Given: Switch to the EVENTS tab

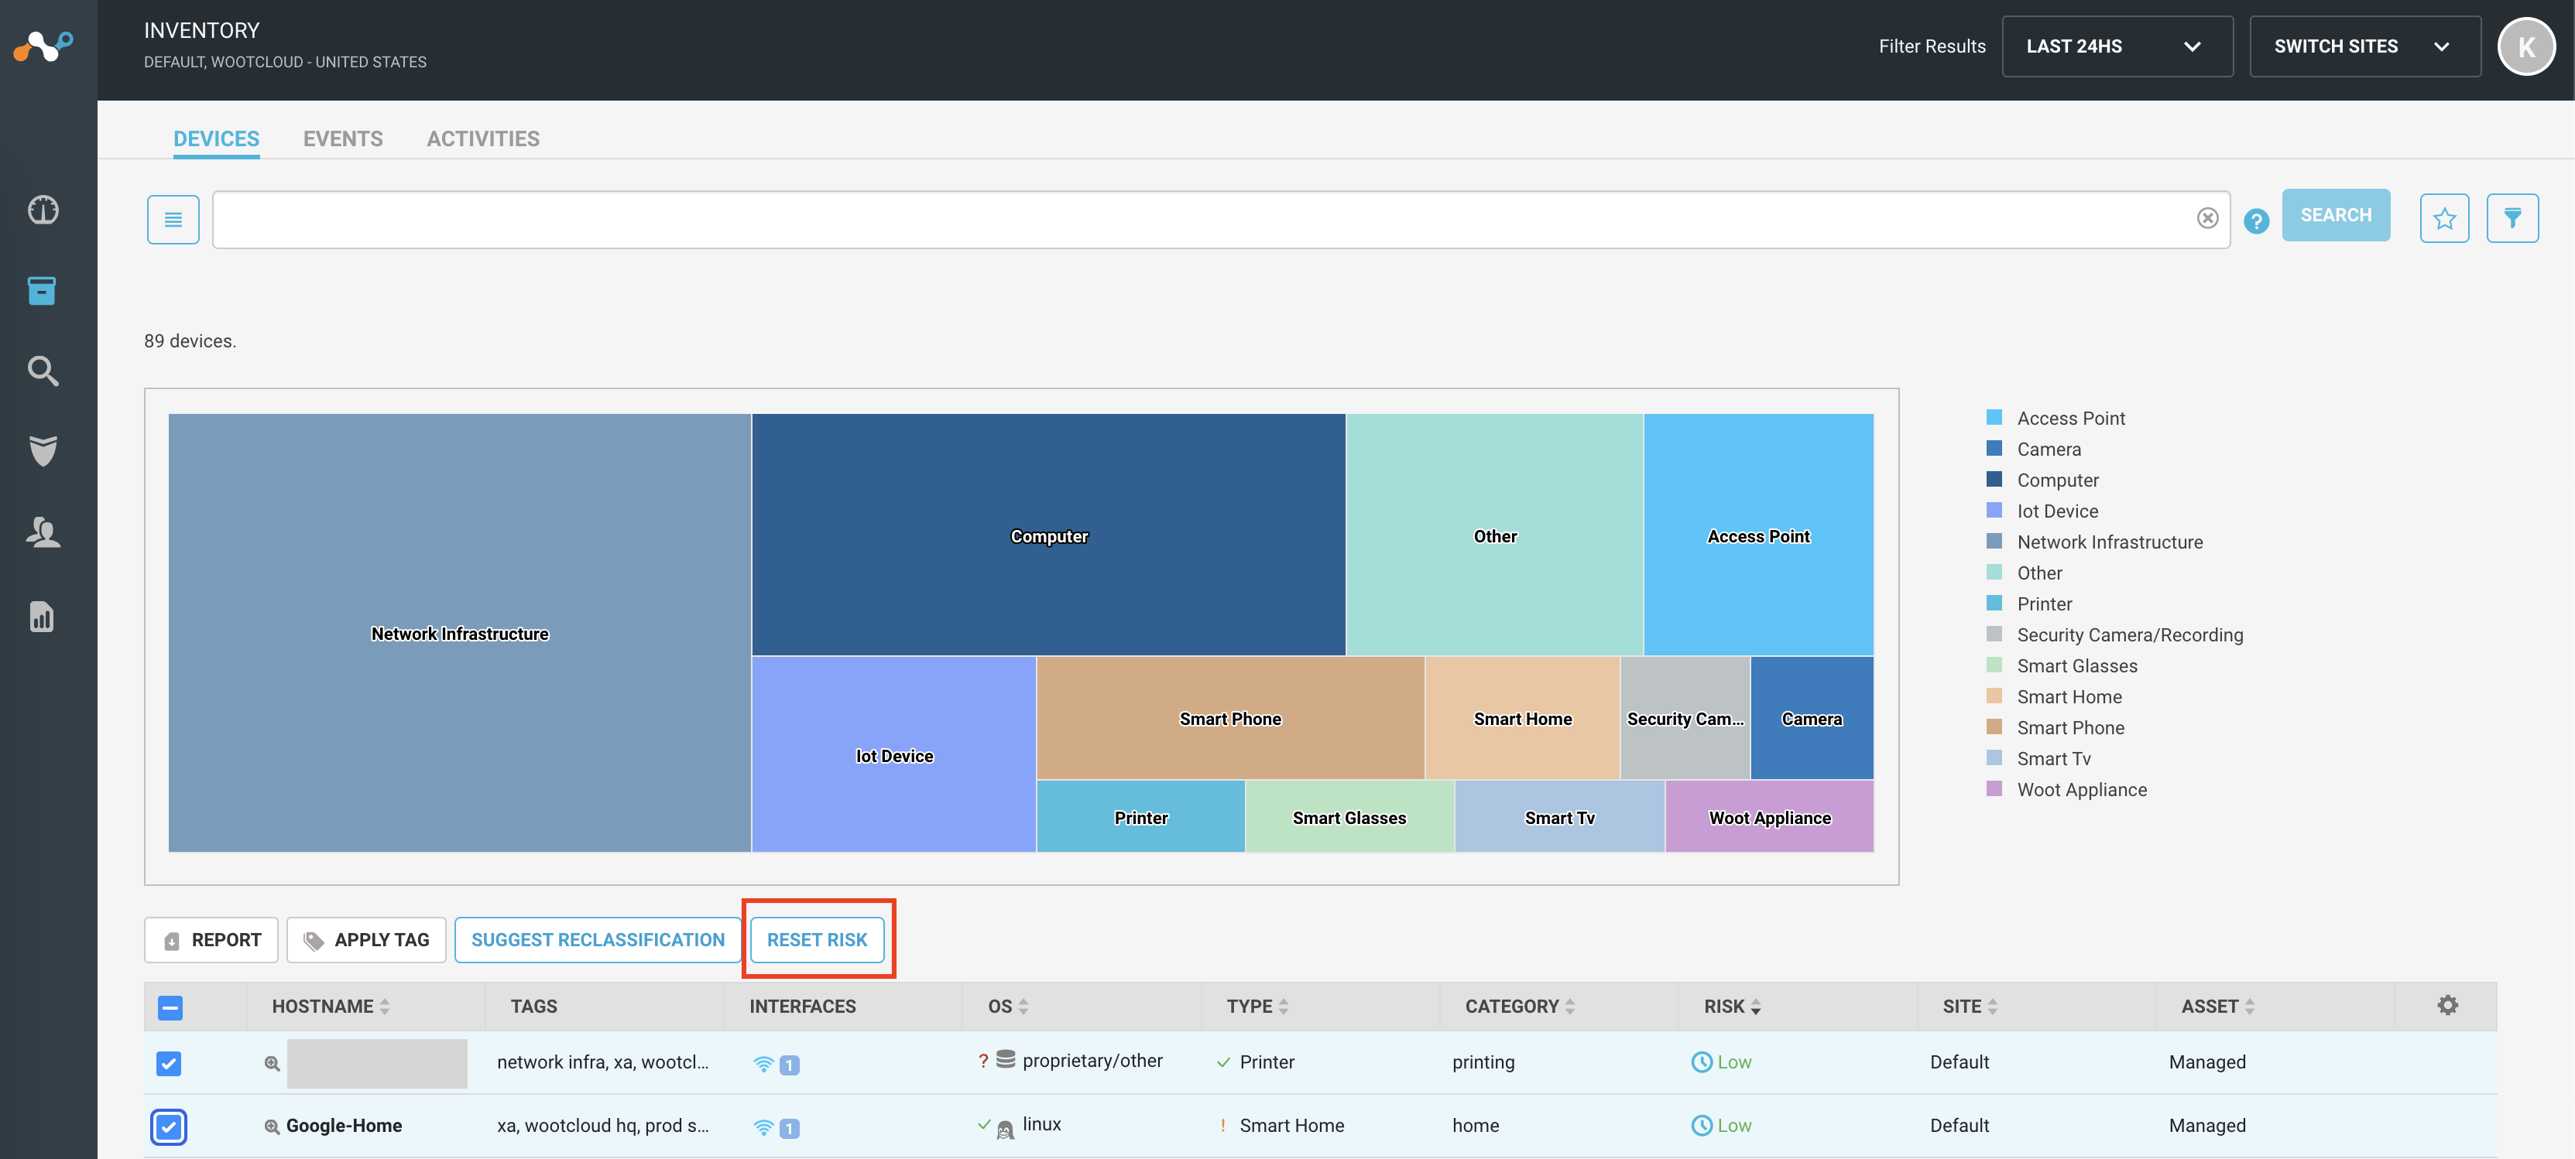Looking at the screenshot, I should 343,138.
